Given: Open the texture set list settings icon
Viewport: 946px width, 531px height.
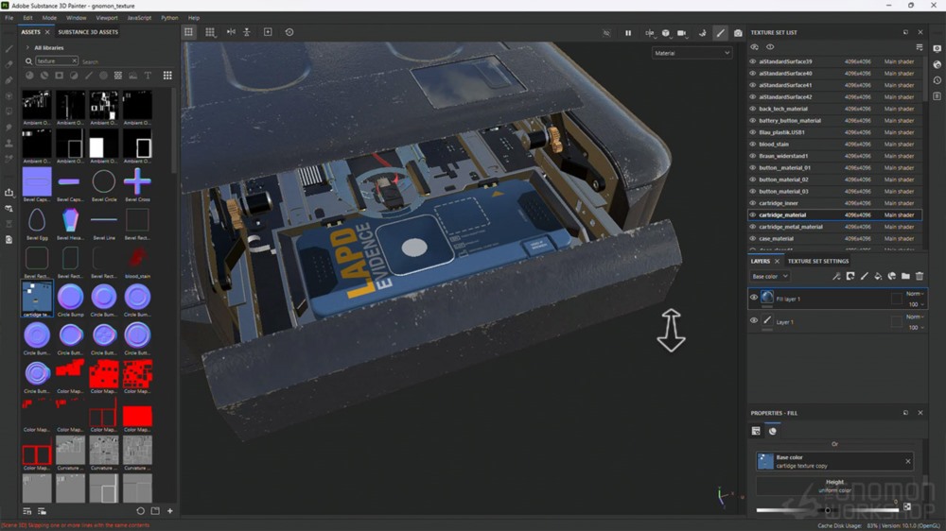Looking at the screenshot, I should pyautogui.click(x=920, y=47).
